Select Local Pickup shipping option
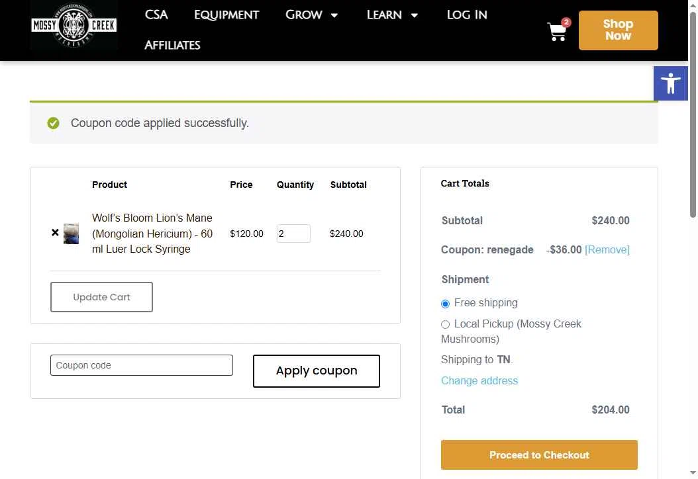 [x=445, y=325]
